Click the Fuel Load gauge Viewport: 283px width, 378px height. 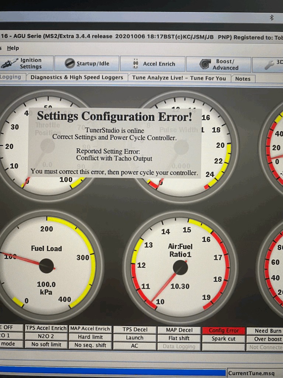pos(46,265)
